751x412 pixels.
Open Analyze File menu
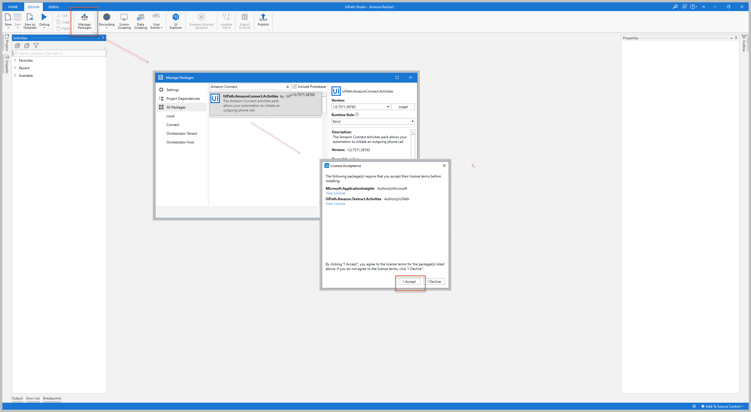[226, 21]
